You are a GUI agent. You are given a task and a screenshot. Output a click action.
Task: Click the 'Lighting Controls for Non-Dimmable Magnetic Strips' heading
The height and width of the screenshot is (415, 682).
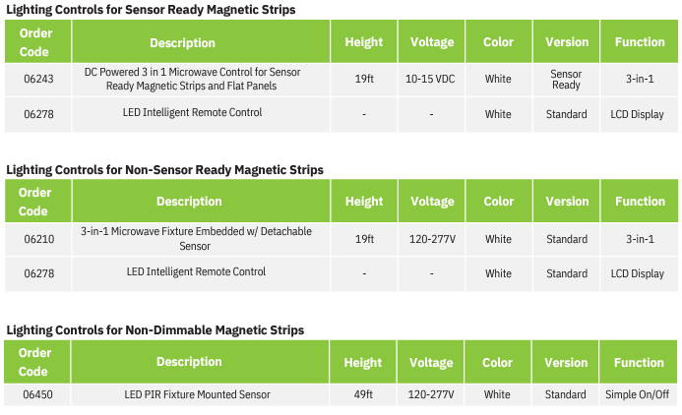pyautogui.click(x=155, y=329)
